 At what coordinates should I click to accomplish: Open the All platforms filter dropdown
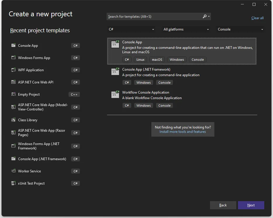pos(186,29)
